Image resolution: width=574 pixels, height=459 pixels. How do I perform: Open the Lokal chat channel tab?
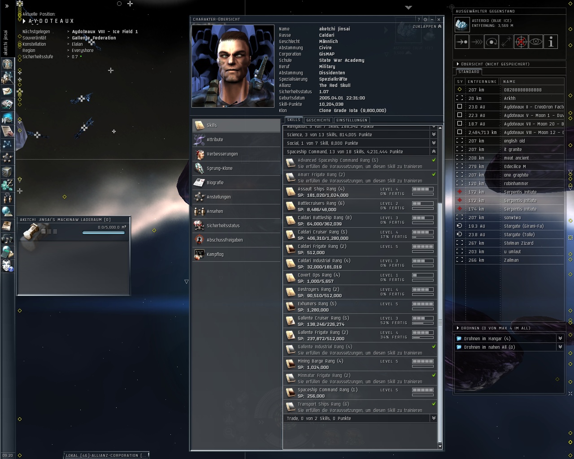(x=106, y=455)
